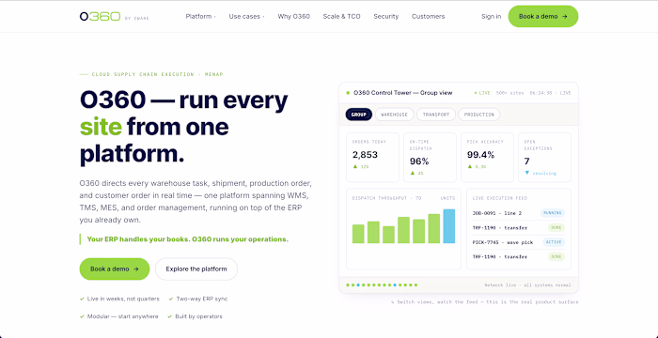The width and height of the screenshot is (658, 338).
Task: Click the On-Time Dispatch 96% card
Action: tap(430, 157)
